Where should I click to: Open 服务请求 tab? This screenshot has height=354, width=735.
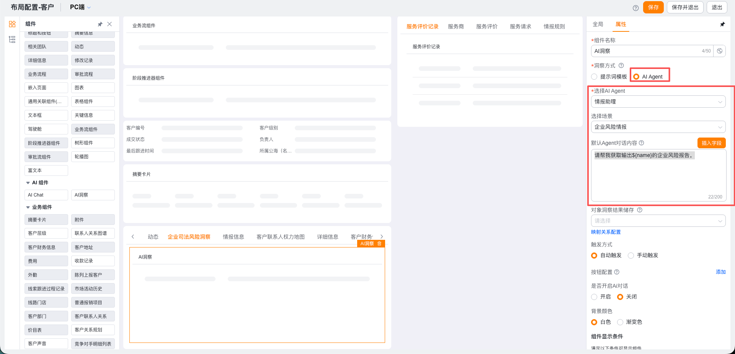[521, 26]
